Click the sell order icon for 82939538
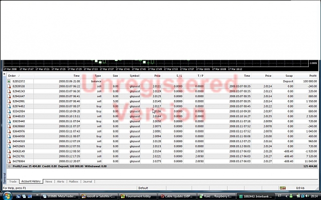321x200 pixels. pos(9,86)
